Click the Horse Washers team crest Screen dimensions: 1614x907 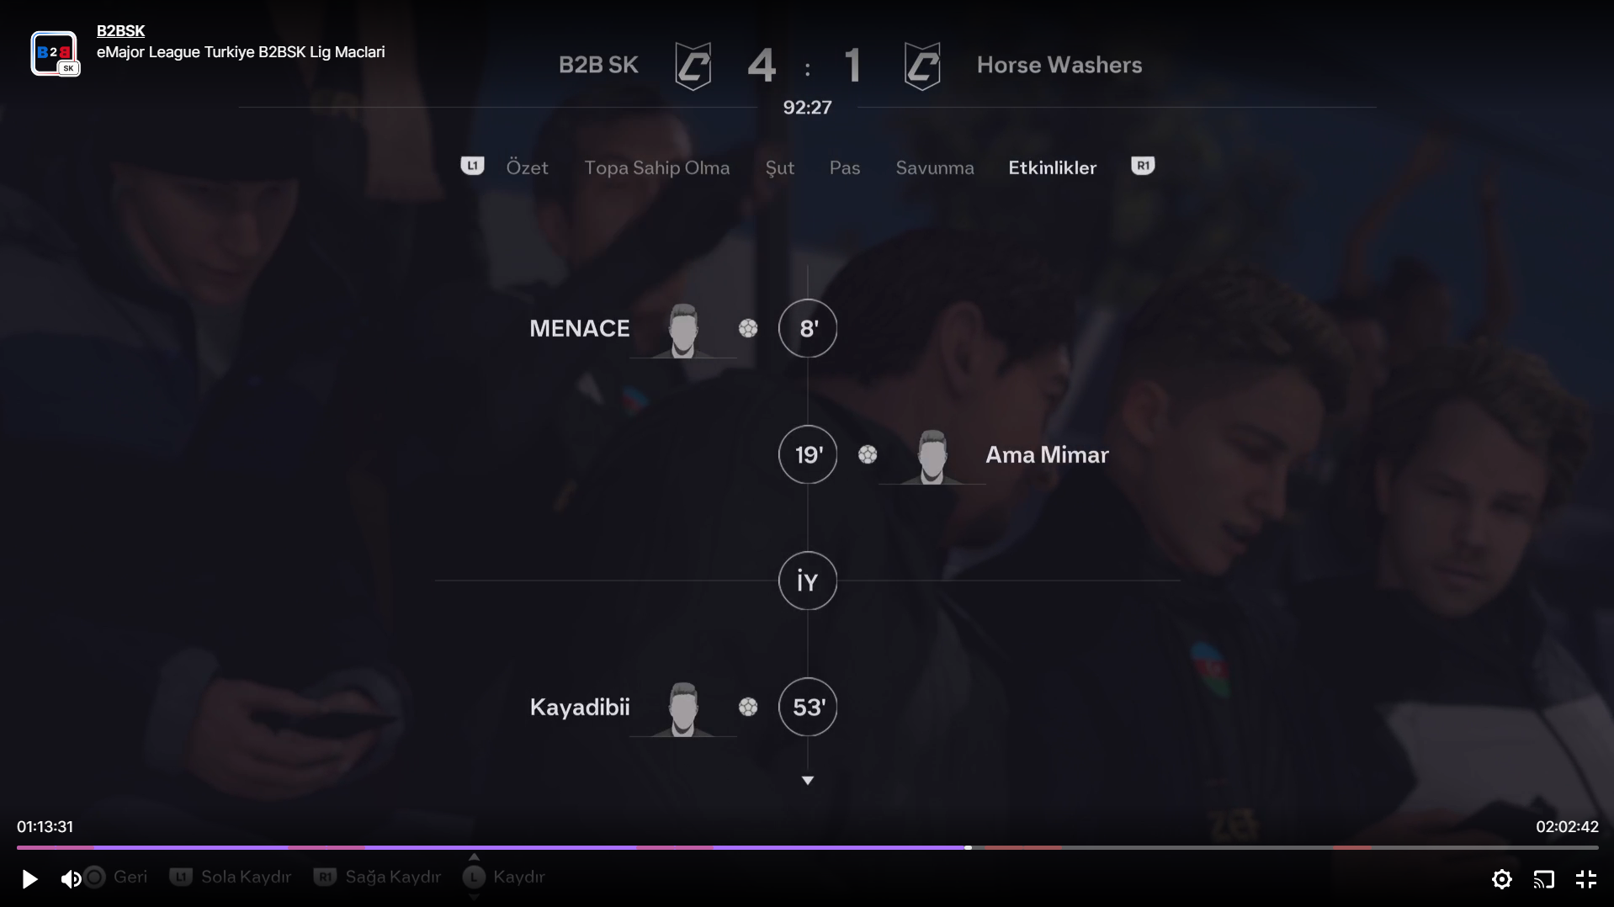click(921, 66)
